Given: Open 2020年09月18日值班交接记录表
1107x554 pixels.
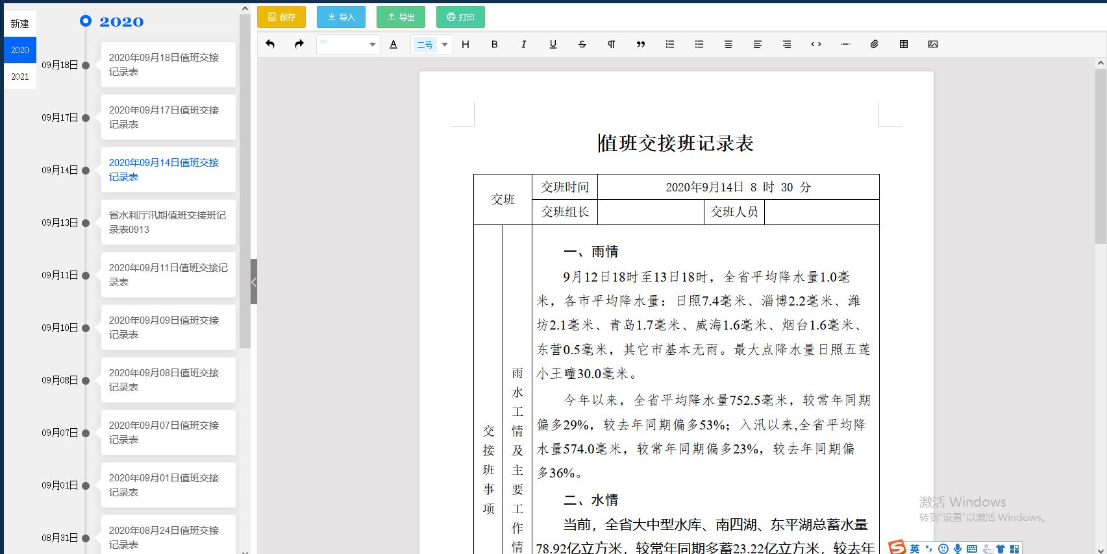Looking at the screenshot, I should tap(168, 65).
